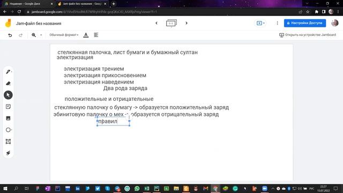Image resolution: width=343 pixels, height=193 pixels.
Task: Click the Jamboard logo icon
Action: (8, 23)
